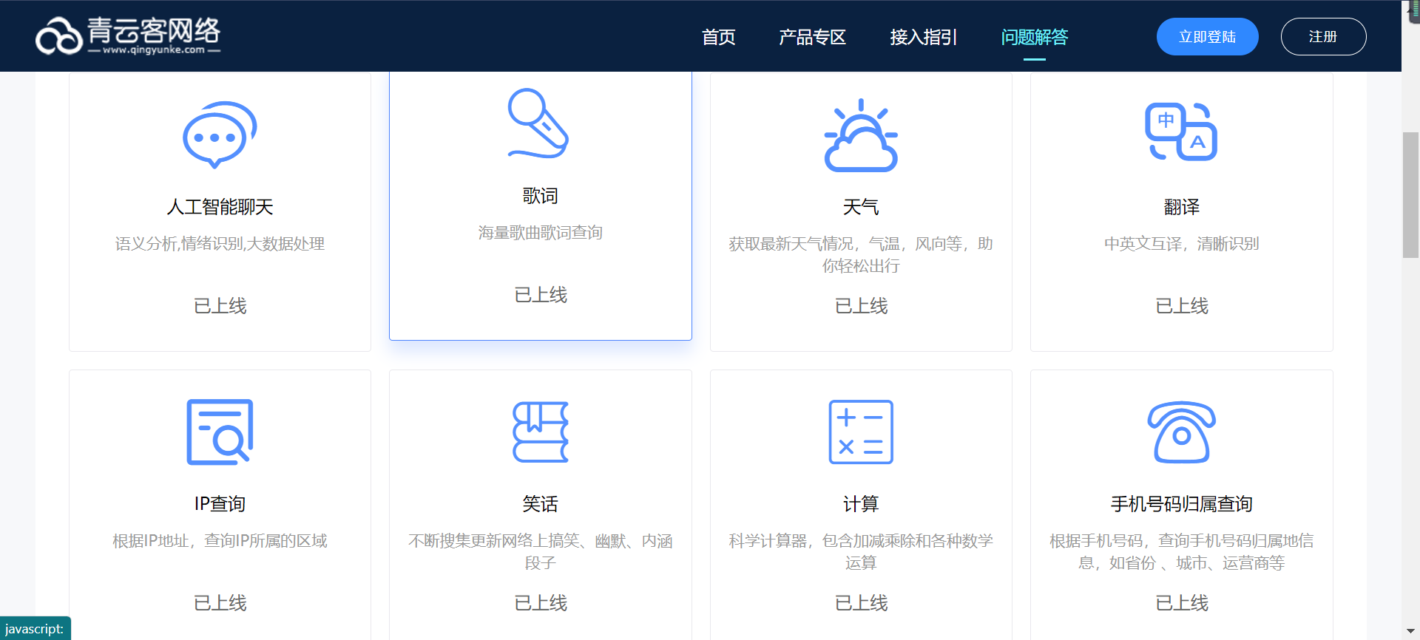The image size is (1420, 640).
Task: Click the 获取最新天气情况 description text
Action: click(861, 254)
